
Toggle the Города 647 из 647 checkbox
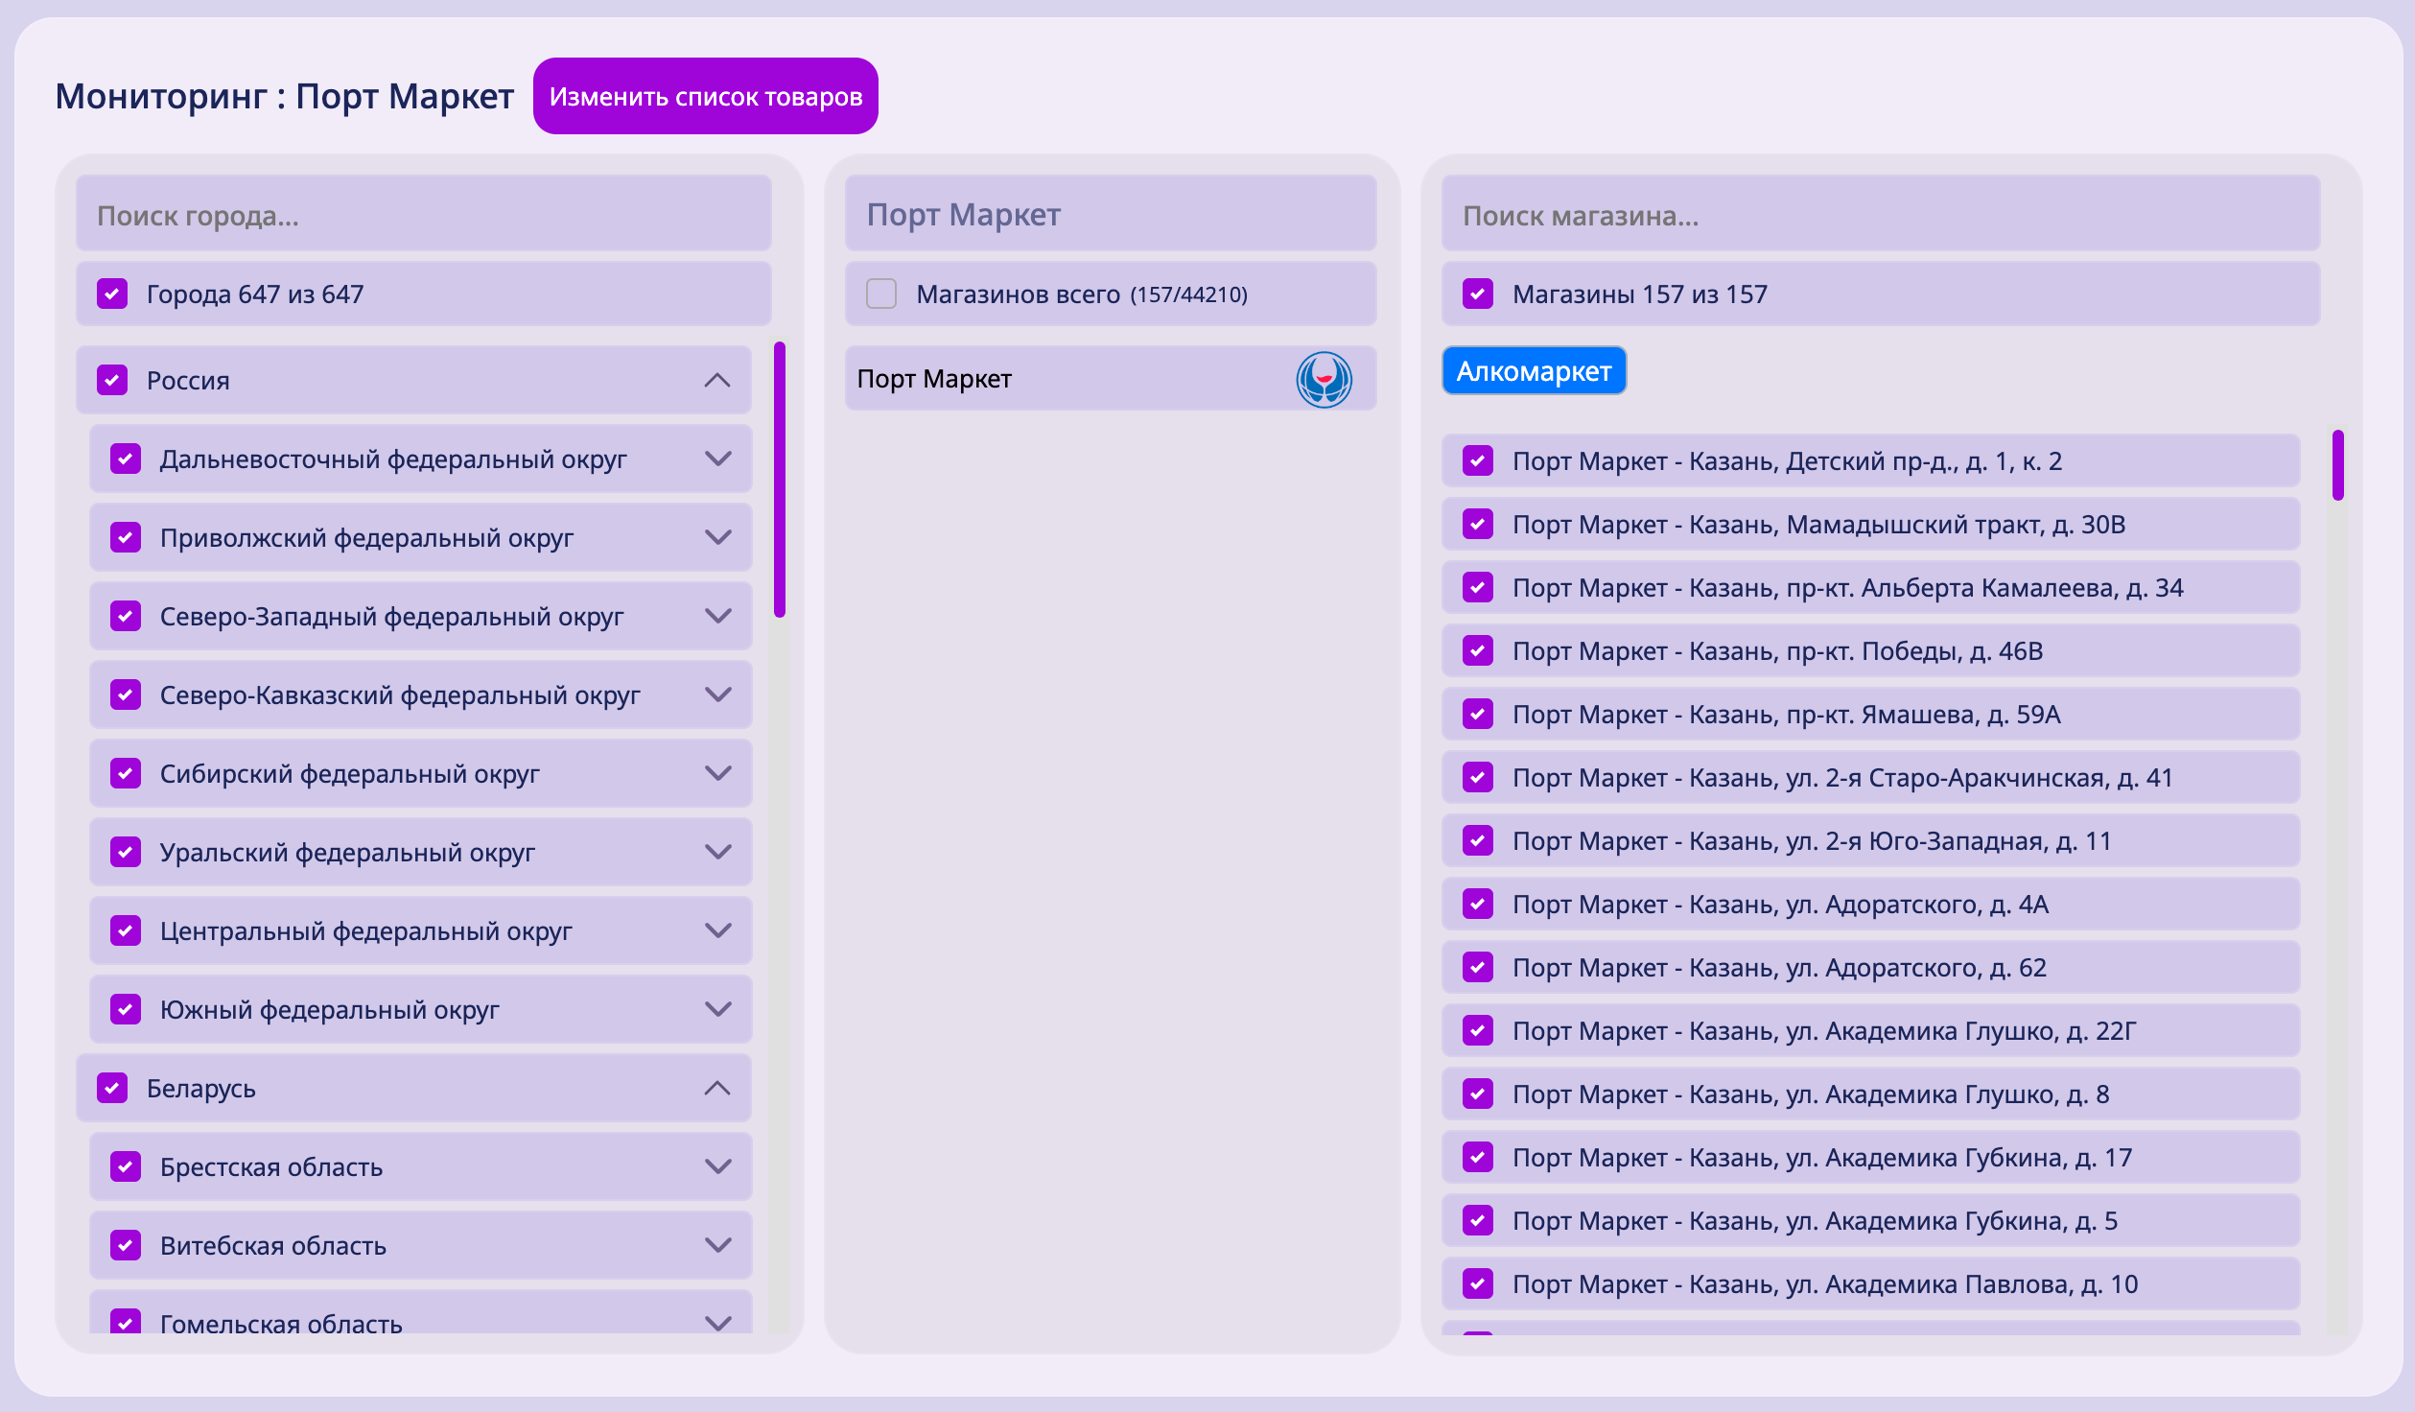pos(112,294)
